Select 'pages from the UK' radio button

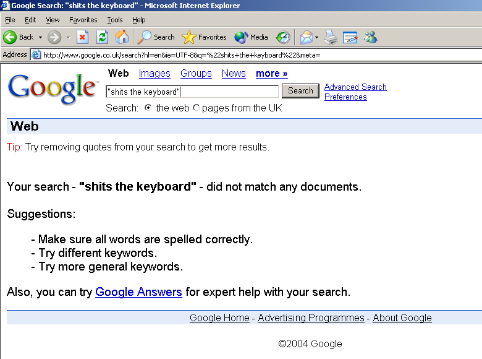point(196,108)
